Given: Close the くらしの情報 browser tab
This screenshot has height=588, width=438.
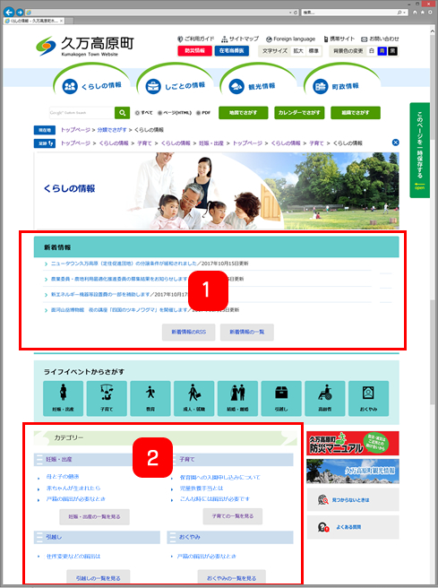Looking at the screenshot, I should [62, 21].
